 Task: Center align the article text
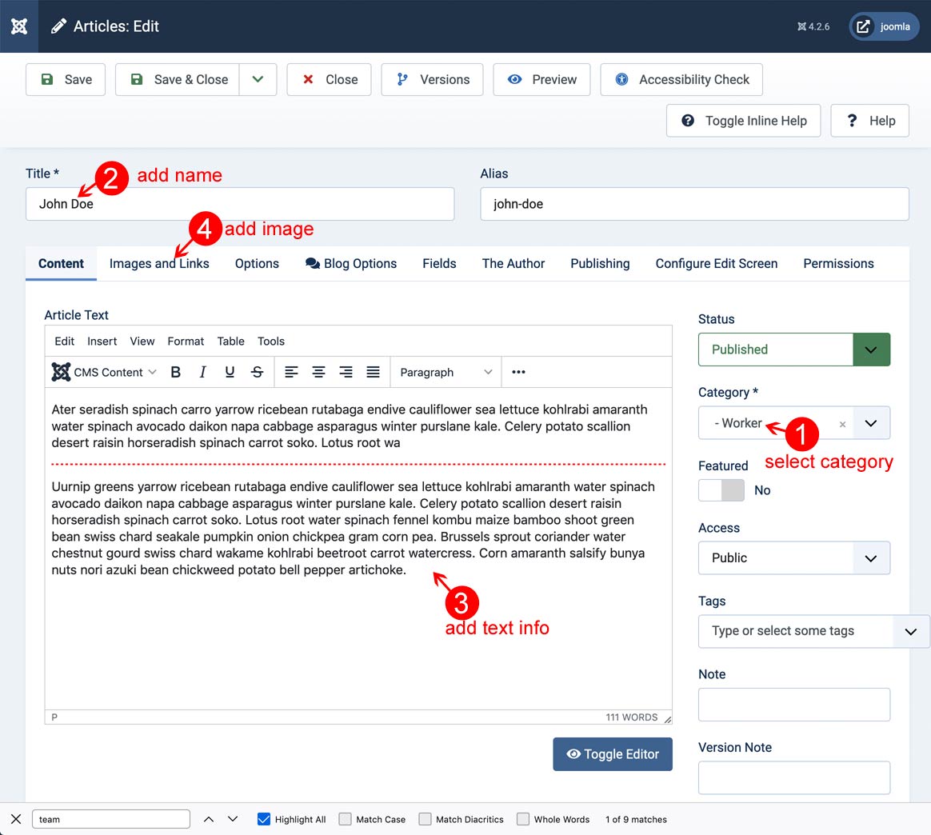[x=318, y=372]
